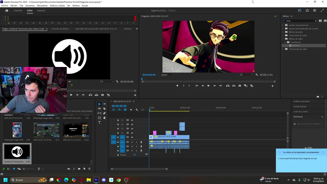Select the Ripple Edit tool
This screenshot has height=184, width=327.
99,109
